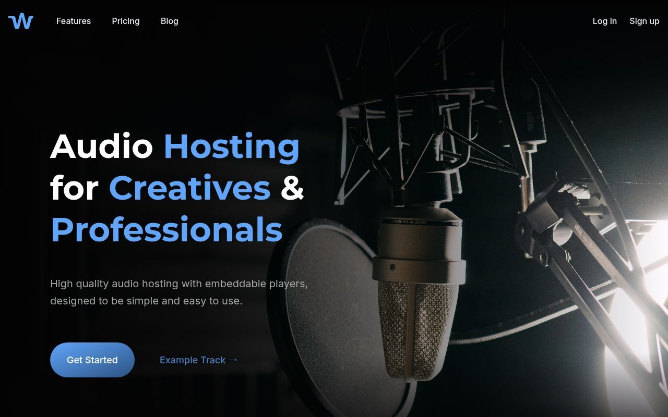Click Log in
668x417 pixels.
pyautogui.click(x=605, y=21)
